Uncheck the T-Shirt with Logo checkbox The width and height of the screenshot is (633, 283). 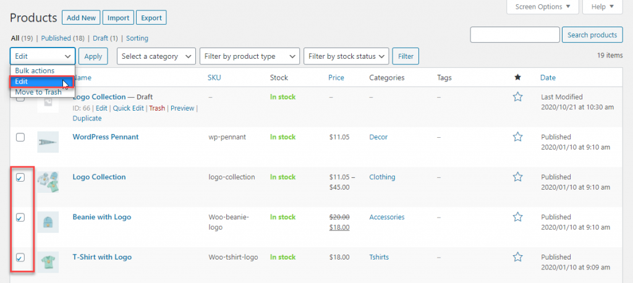[x=20, y=257]
